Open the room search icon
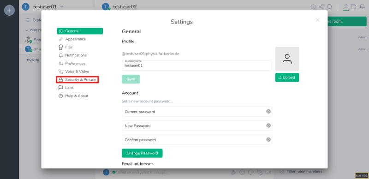 [x=329, y=7]
